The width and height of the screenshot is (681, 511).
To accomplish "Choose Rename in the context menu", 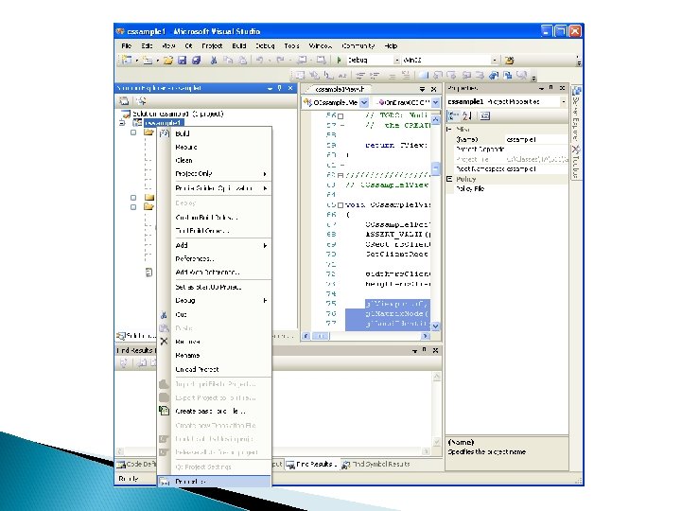I will (x=220, y=356).
